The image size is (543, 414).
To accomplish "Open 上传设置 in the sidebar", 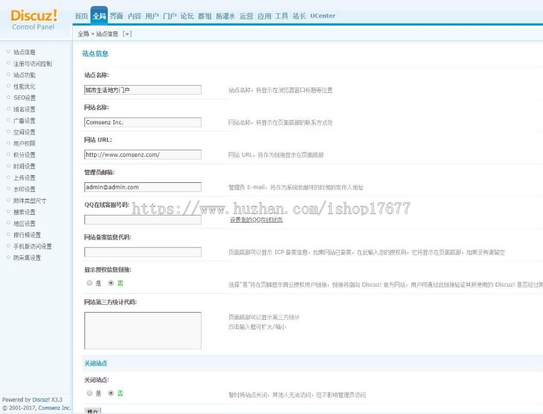I will pos(24,177).
